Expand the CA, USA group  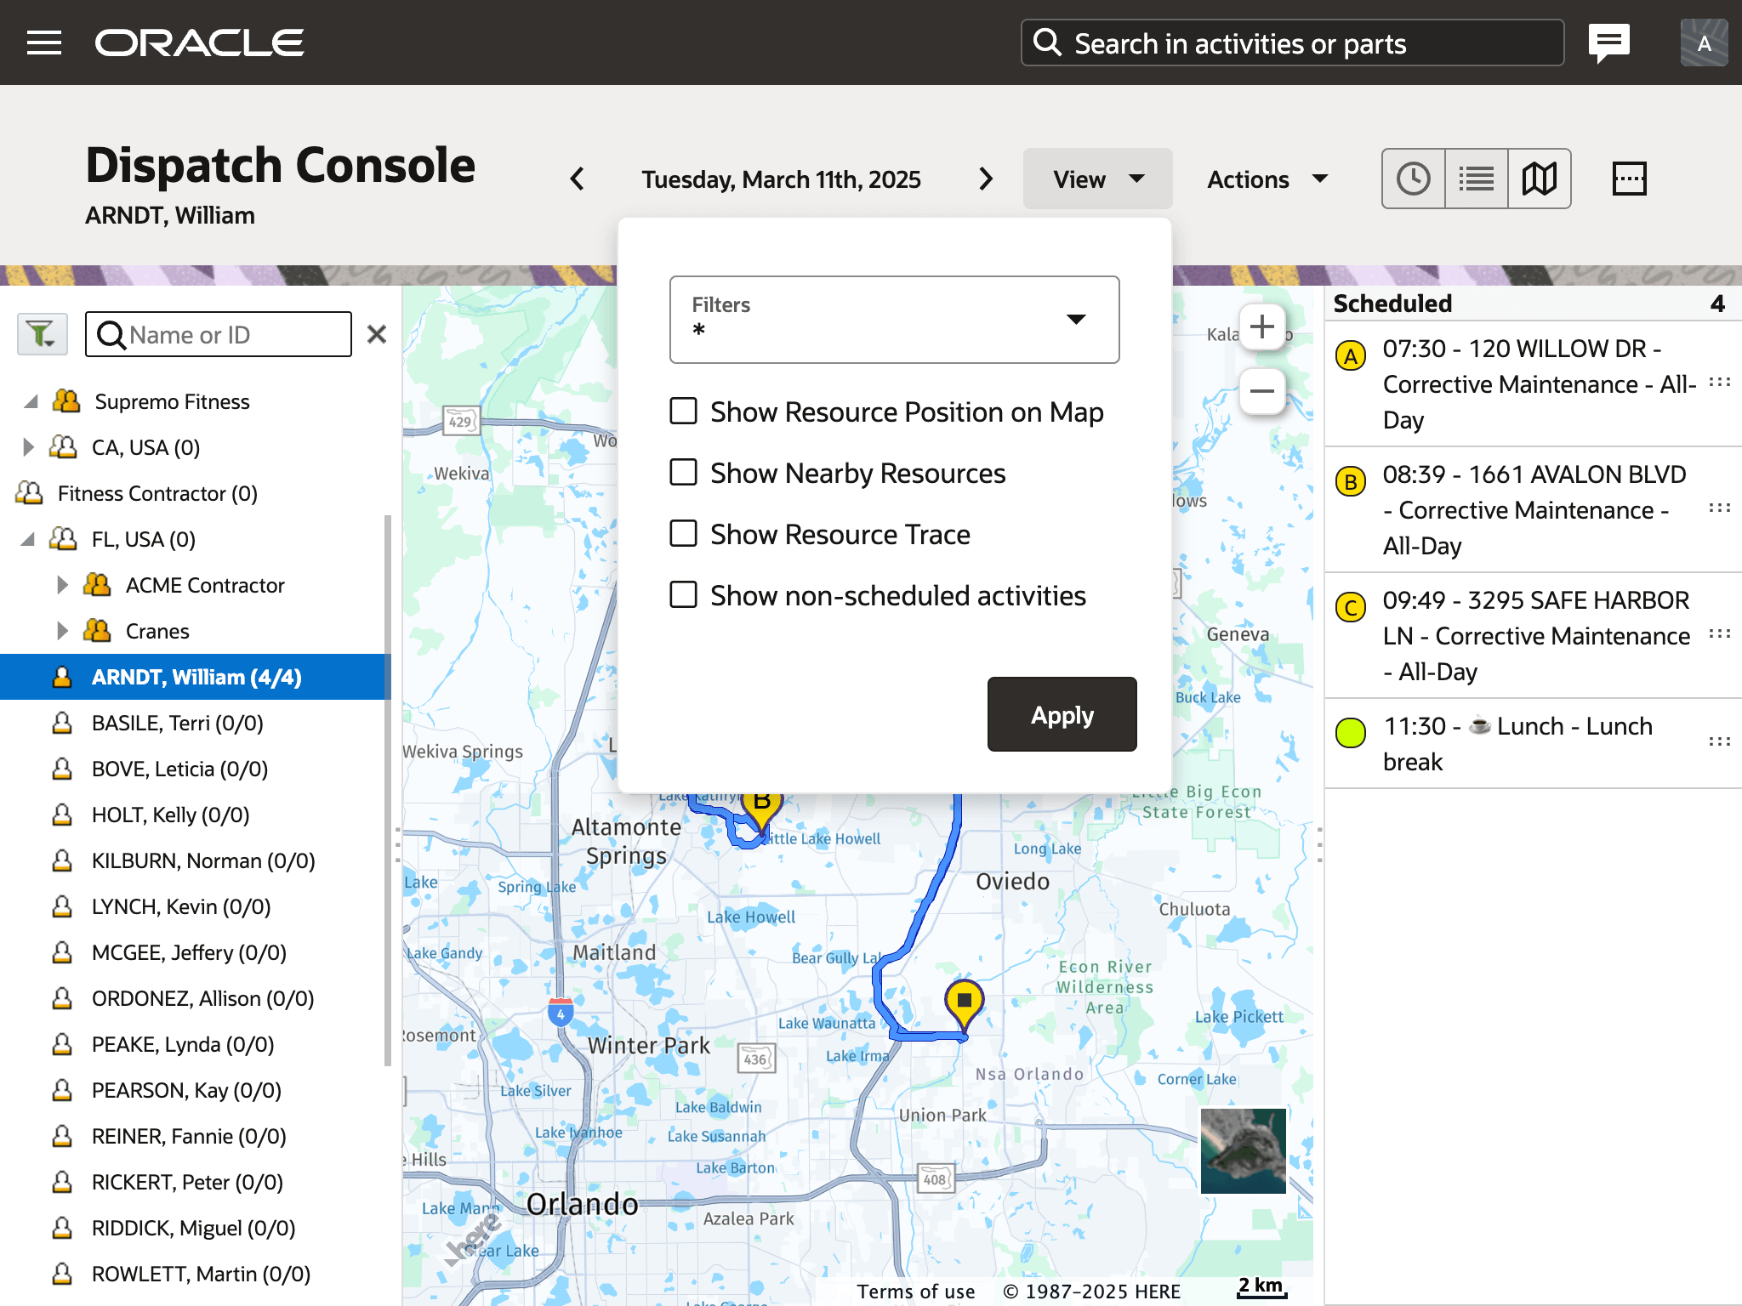pyautogui.click(x=28, y=447)
